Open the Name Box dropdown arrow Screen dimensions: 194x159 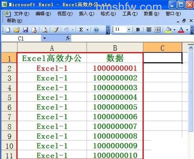pos(44,38)
